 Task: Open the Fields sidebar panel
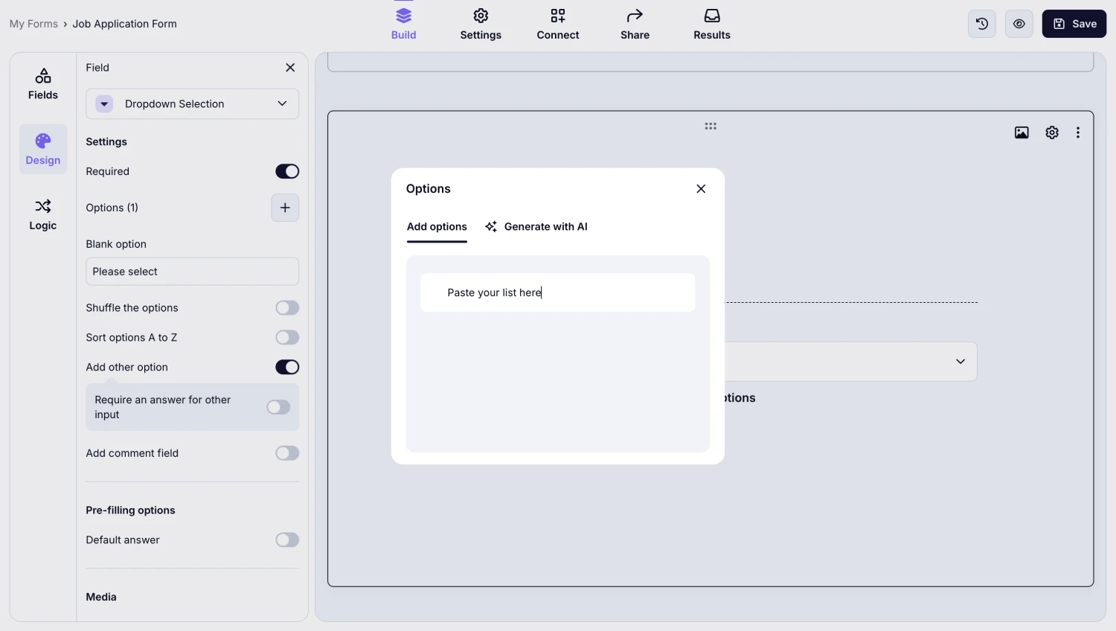point(43,84)
